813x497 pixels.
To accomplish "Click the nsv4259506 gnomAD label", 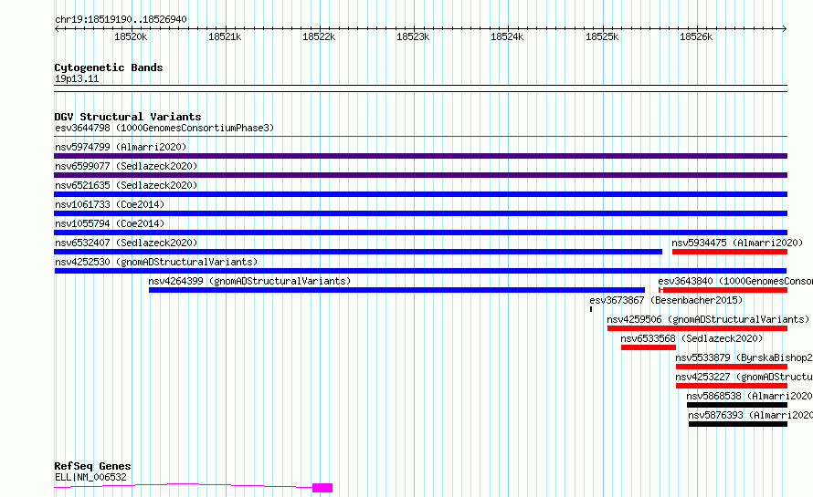I will (708, 319).
